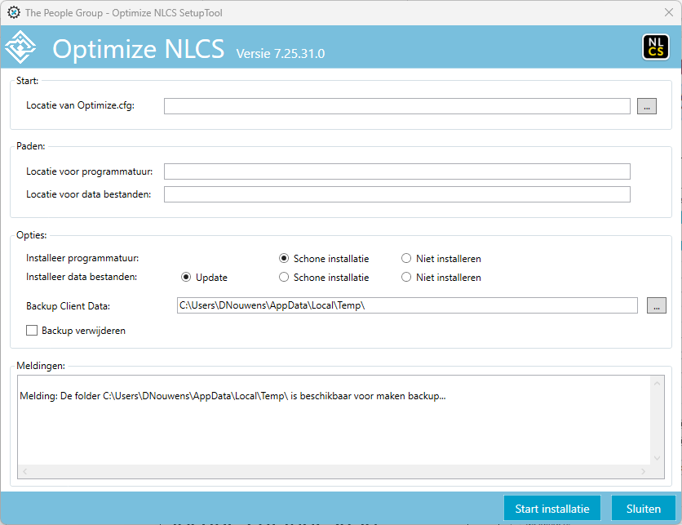The image size is (682, 525).
Task: Click the gear icon in the title bar
Action: (14, 12)
